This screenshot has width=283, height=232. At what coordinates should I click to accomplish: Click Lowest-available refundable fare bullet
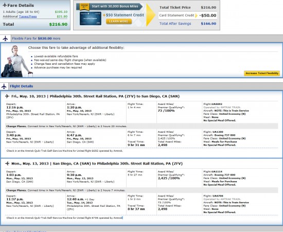56,56
